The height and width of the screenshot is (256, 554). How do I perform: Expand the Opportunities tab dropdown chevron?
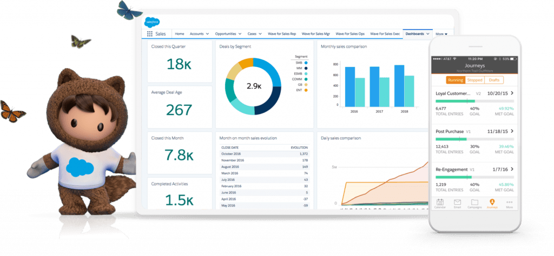click(240, 34)
